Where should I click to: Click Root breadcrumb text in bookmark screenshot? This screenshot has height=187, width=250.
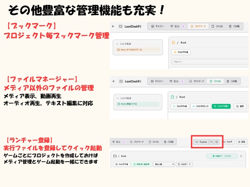(183, 43)
